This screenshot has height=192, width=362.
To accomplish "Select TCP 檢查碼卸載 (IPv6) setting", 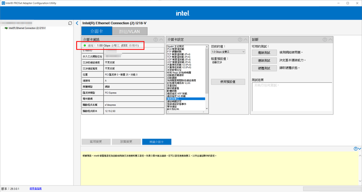I will coord(179,57).
